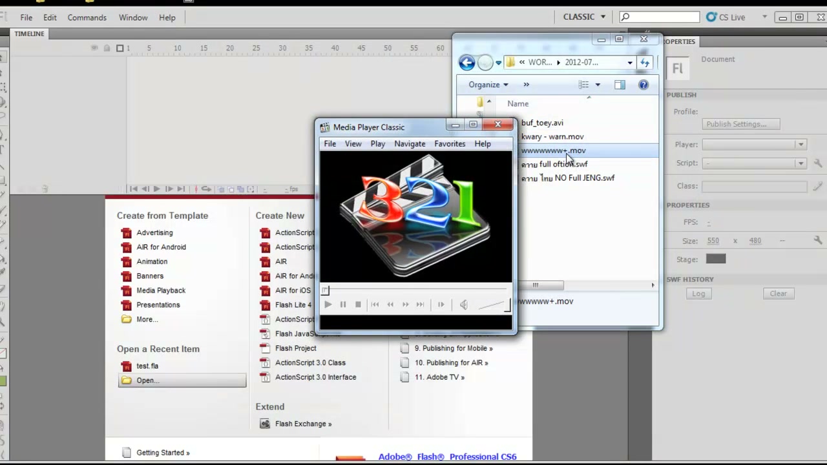Click Frame Step button in Media Player Classic
Viewport: 827px width, 465px height.
(441, 305)
